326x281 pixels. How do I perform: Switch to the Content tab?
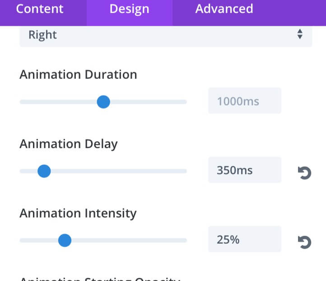coord(40,9)
